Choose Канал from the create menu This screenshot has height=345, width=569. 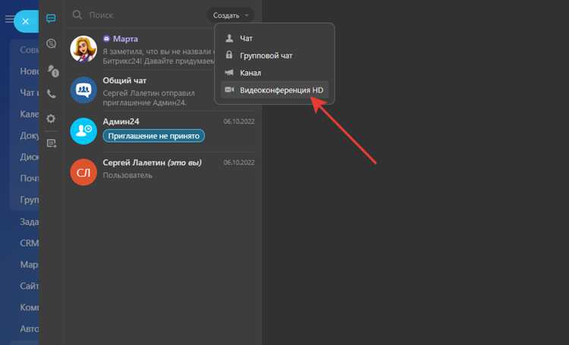[275, 73]
